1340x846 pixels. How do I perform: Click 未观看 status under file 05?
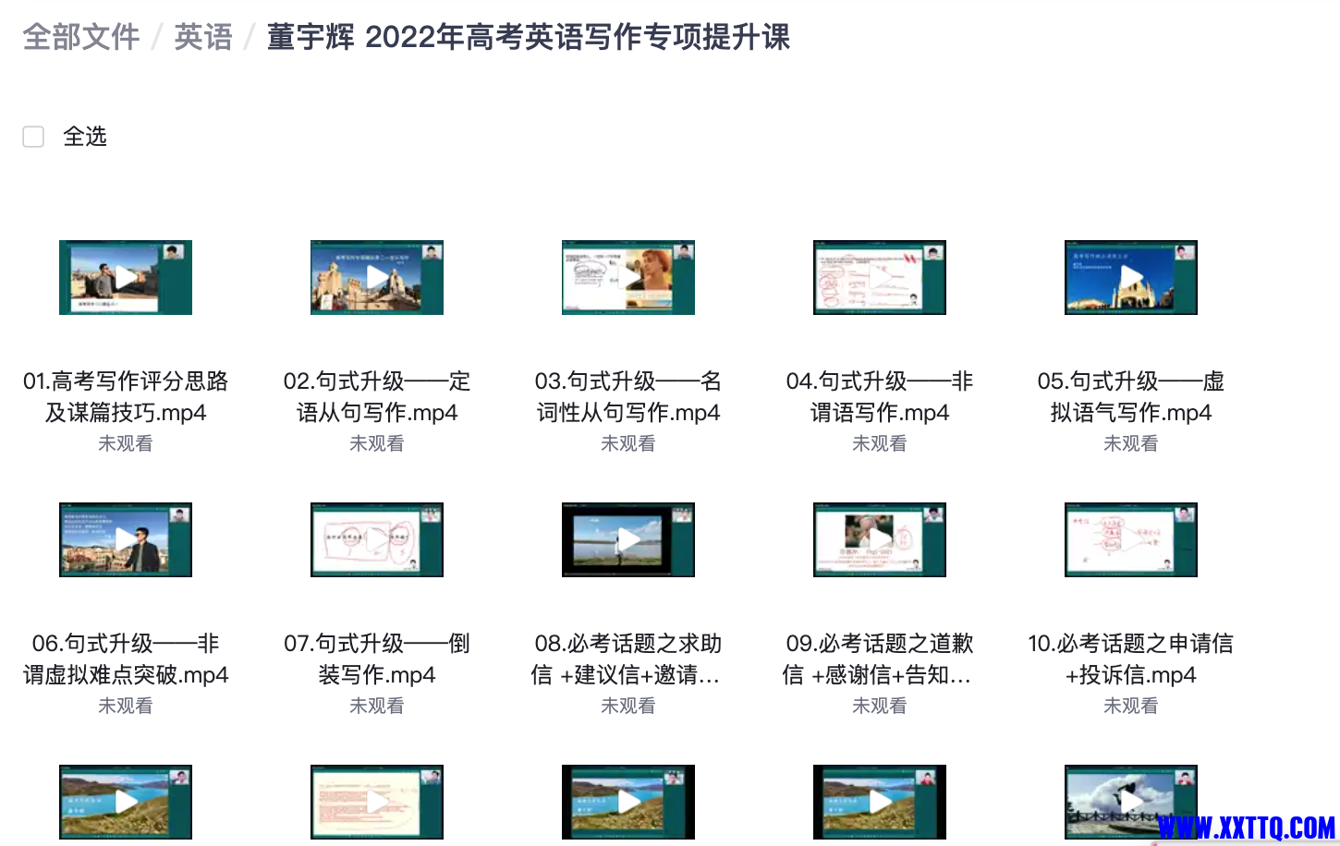[1131, 443]
